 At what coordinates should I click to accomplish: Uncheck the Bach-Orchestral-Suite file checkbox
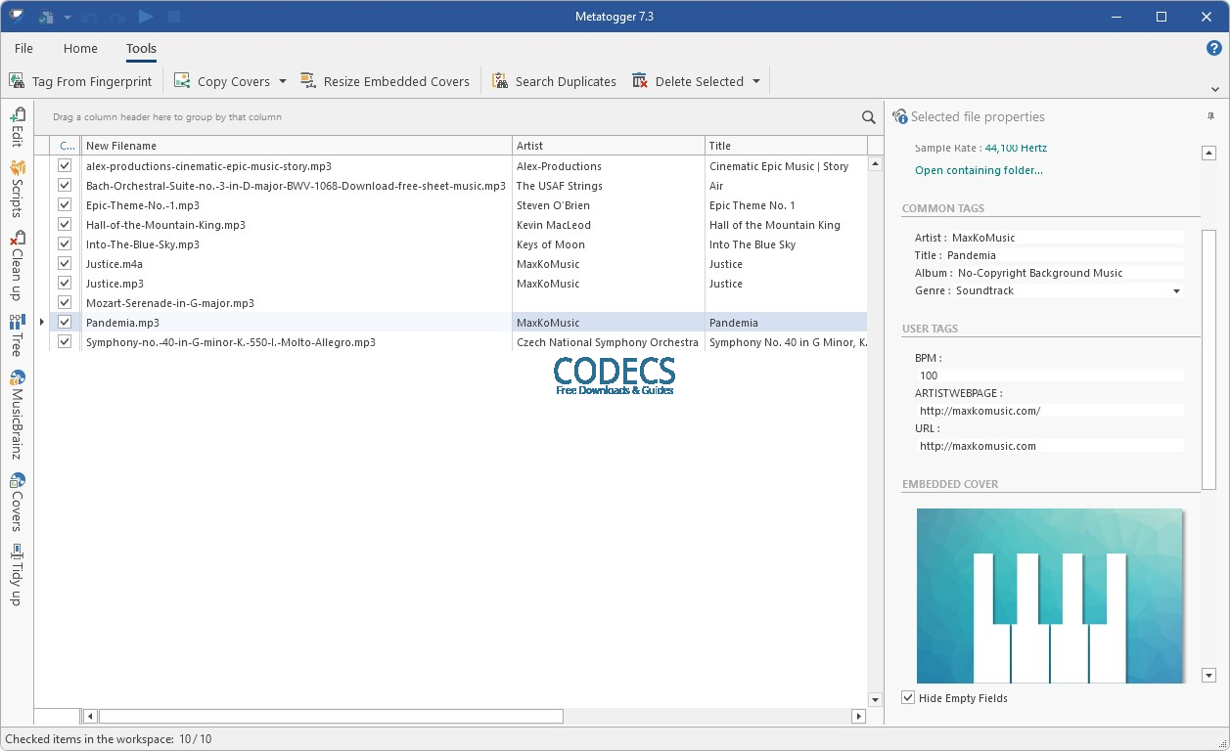[65, 185]
